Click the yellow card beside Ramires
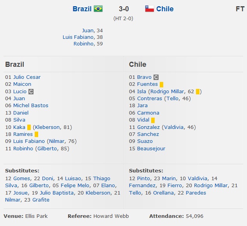 pyautogui.click(x=36, y=134)
